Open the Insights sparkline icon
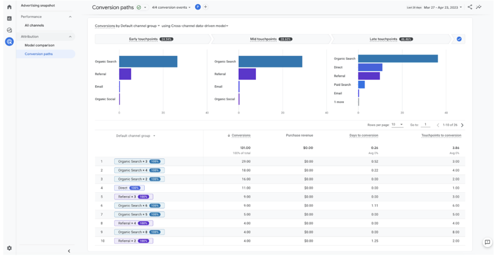This screenshot has width=495, height=256. (x=479, y=7)
